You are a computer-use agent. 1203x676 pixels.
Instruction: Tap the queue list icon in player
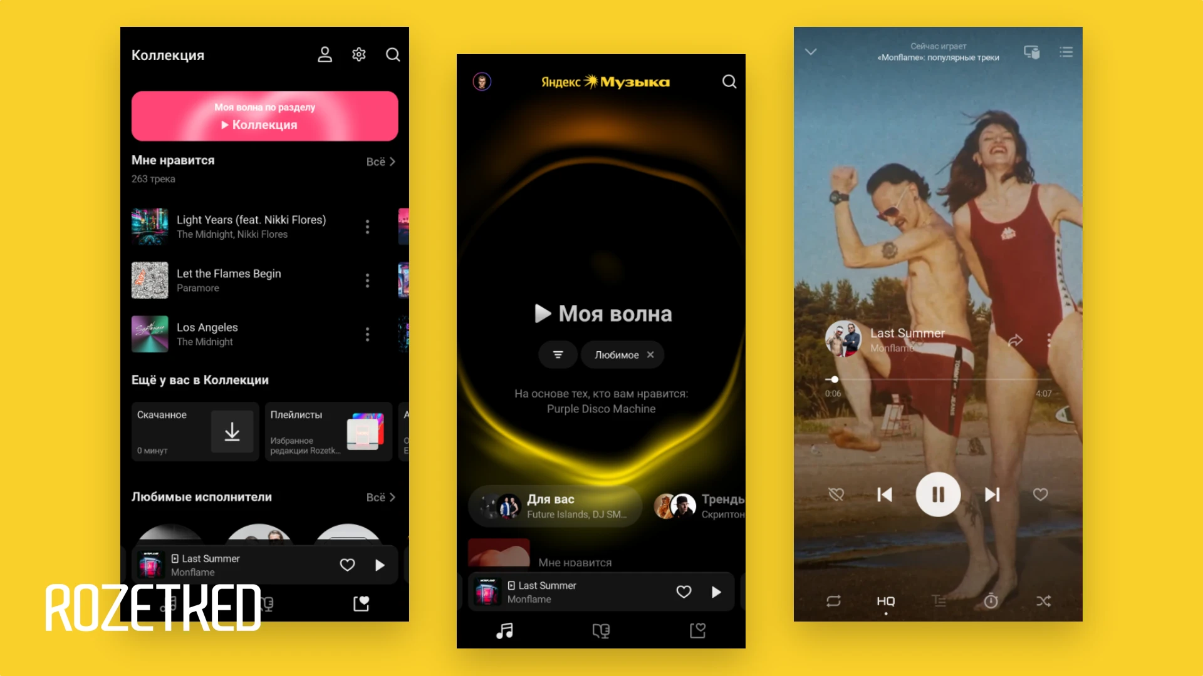click(x=1066, y=51)
